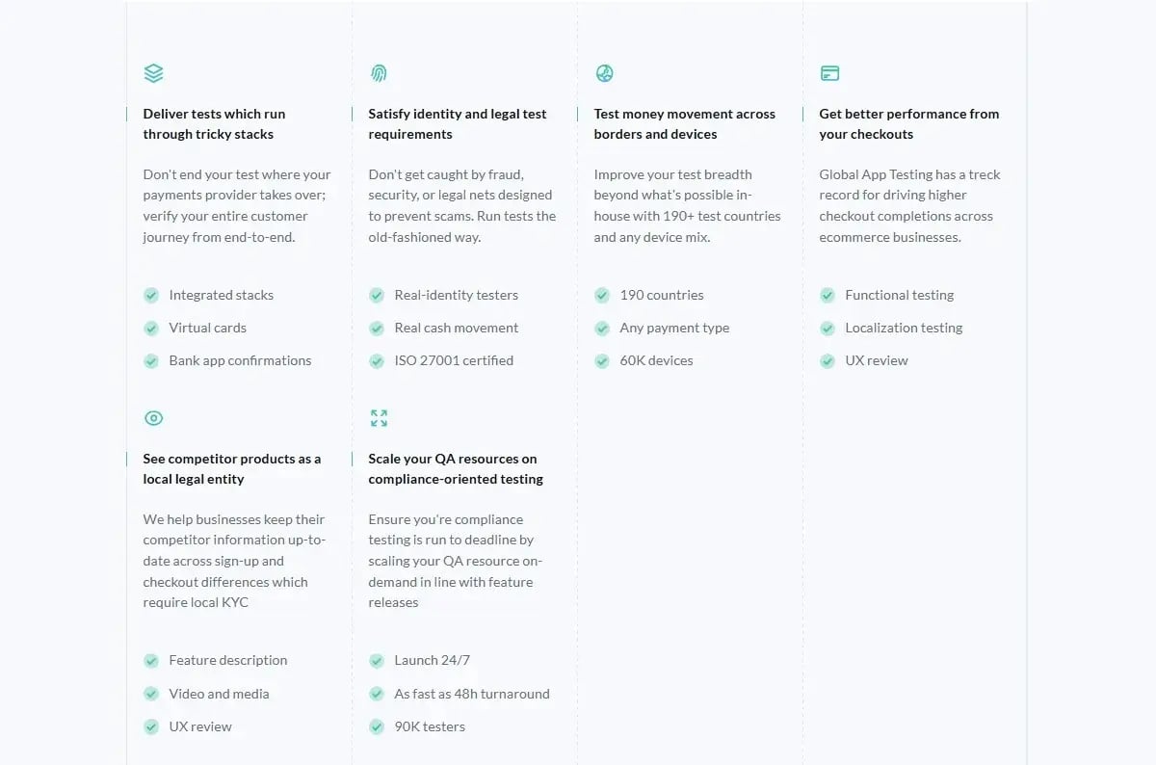1156x765 pixels.
Task: Click 'Scale your QA resources' heading
Action: [x=455, y=469]
